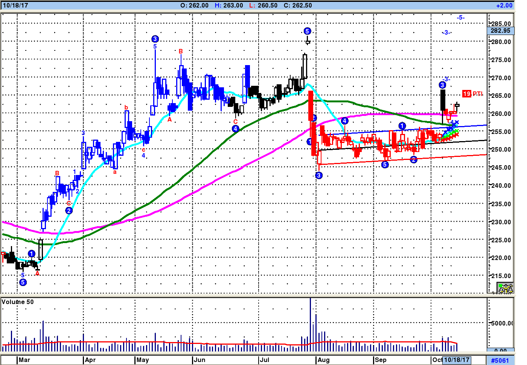Select the +2.00 change value in header
Screen dimensions: 527x365
point(504,5)
